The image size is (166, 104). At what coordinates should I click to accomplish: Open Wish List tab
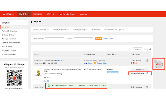tap(51, 14)
